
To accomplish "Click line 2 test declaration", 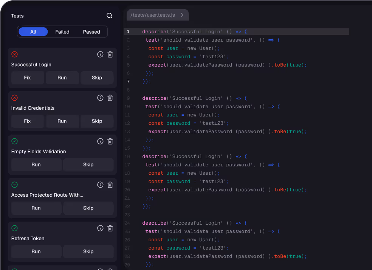I will click(x=212, y=40).
